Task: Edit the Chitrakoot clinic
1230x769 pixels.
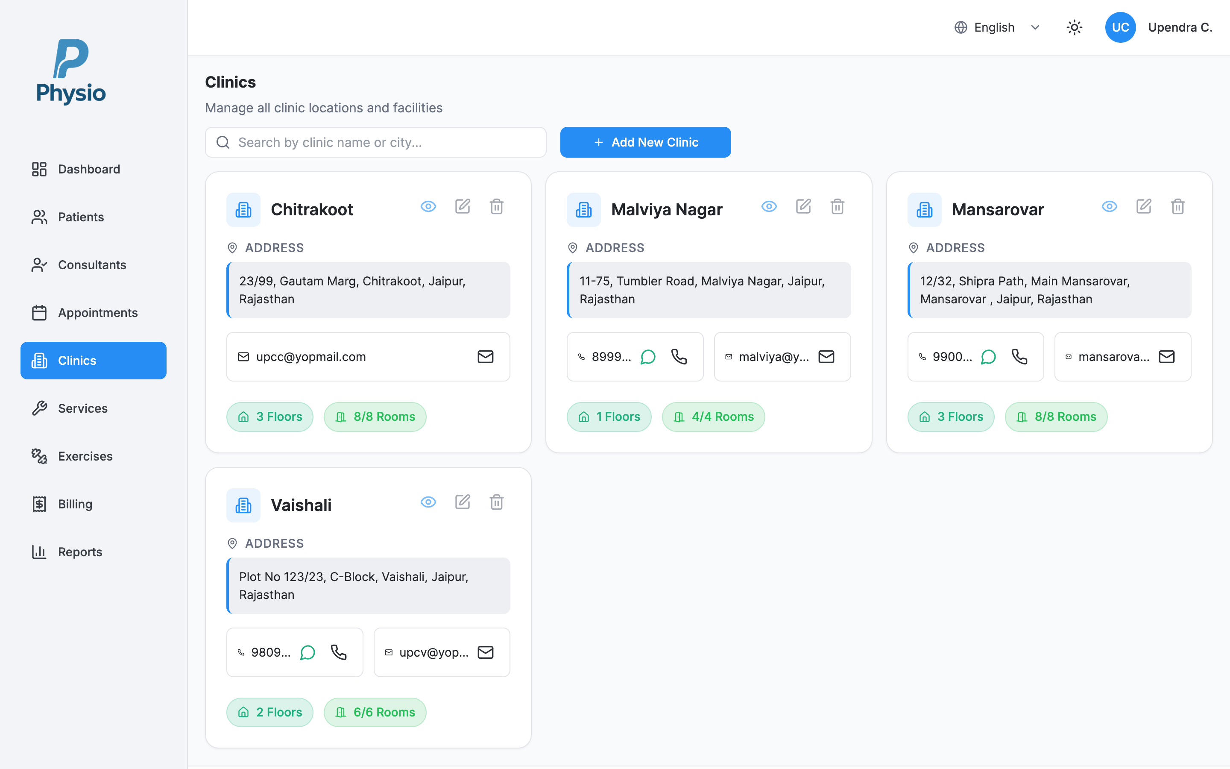Action: pos(462,206)
